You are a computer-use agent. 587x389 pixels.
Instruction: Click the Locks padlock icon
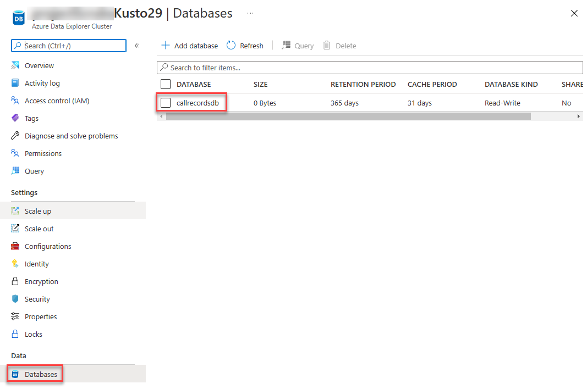tap(15, 334)
